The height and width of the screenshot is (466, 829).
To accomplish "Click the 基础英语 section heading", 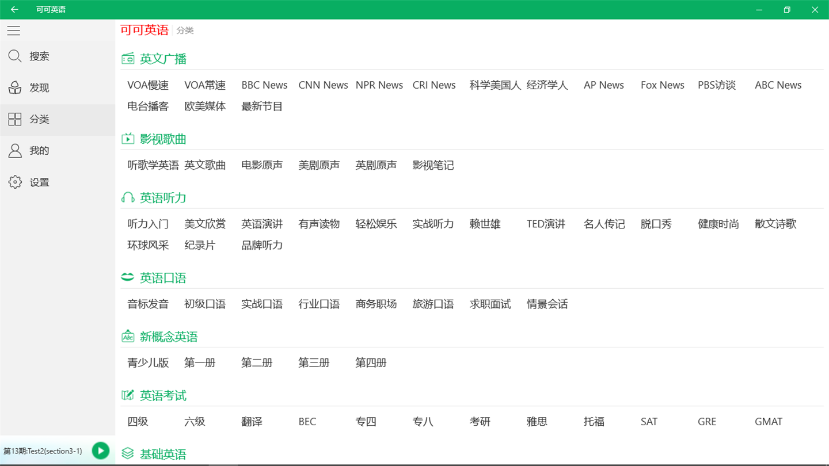I will tap(163, 454).
